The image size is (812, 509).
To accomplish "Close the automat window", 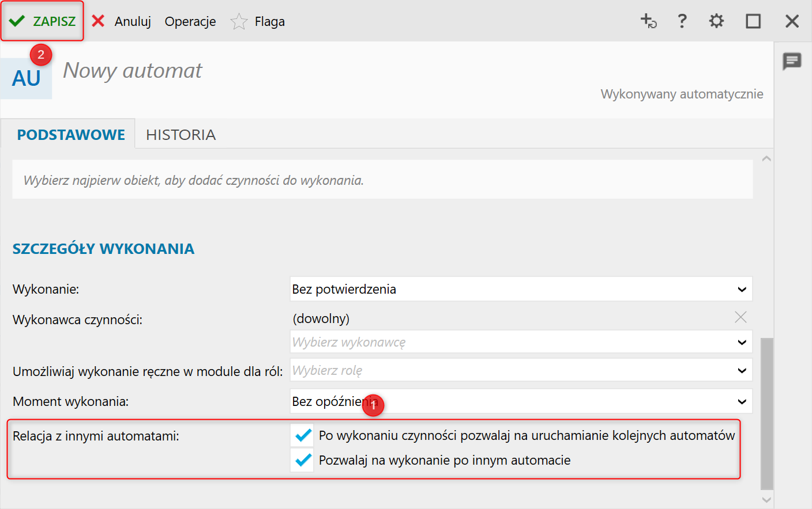I will pyautogui.click(x=792, y=21).
